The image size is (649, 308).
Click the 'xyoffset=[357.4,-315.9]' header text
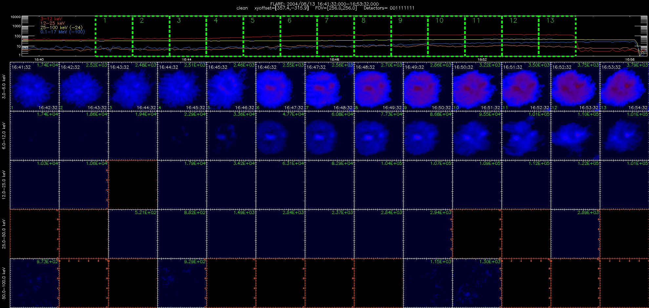pos(281,8)
